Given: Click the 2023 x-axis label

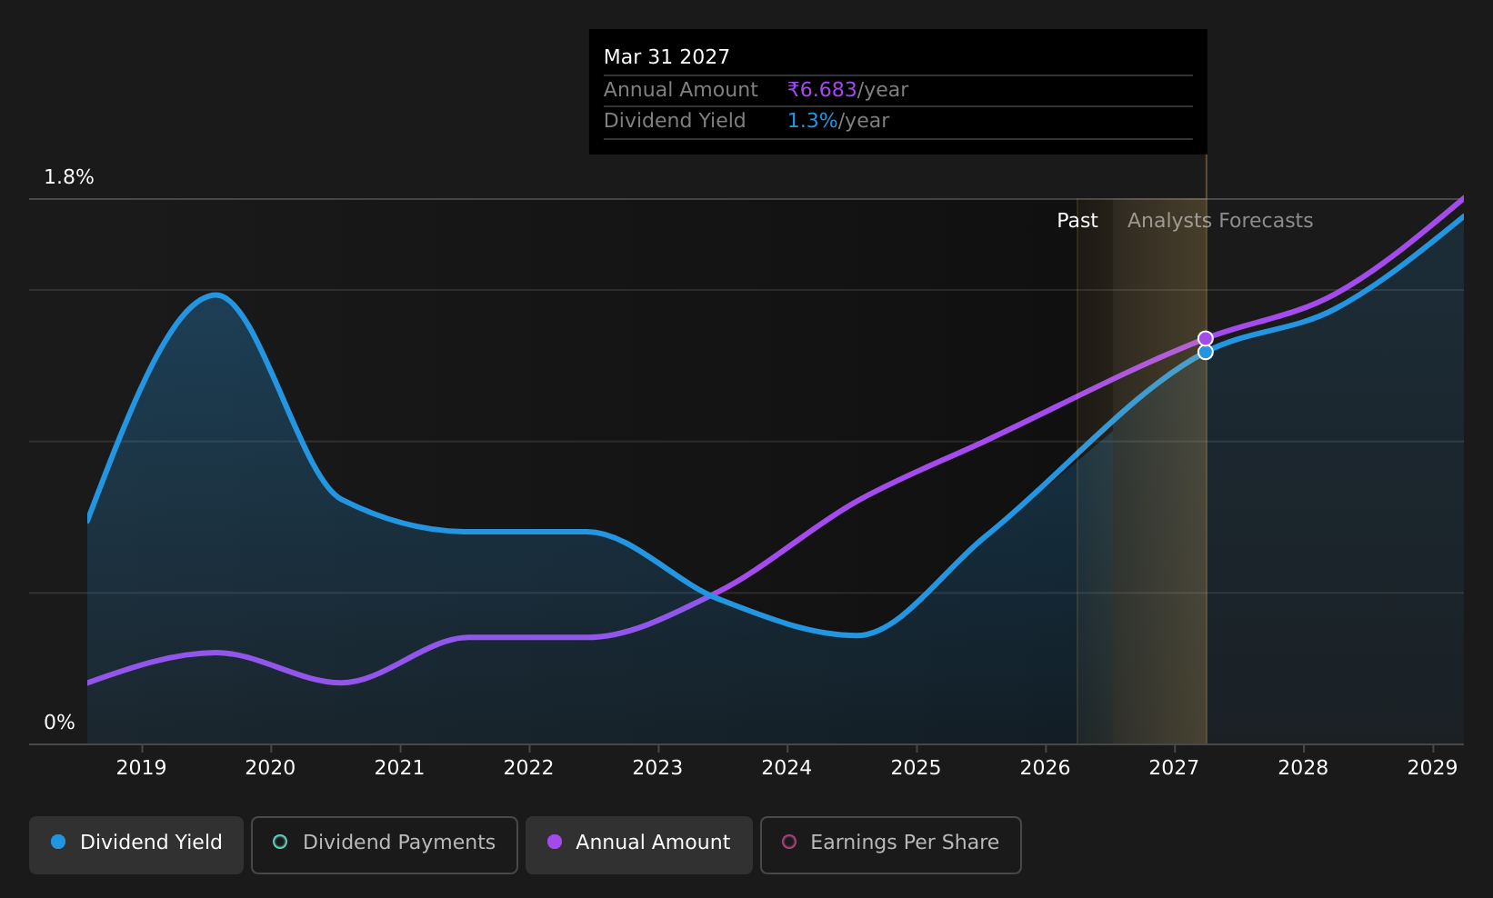Looking at the screenshot, I should click(657, 768).
